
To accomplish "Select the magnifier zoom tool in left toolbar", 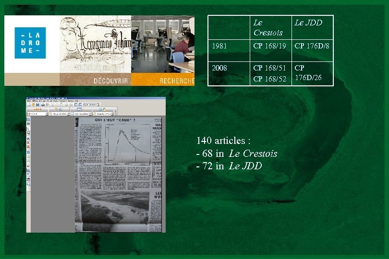I will [28, 129].
